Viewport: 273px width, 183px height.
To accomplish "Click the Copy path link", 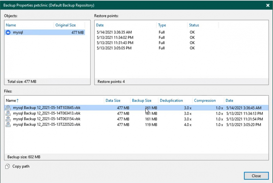I will coord(21,167).
